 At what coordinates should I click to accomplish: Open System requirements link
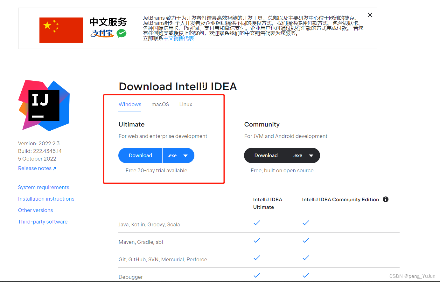pyautogui.click(x=44, y=187)
